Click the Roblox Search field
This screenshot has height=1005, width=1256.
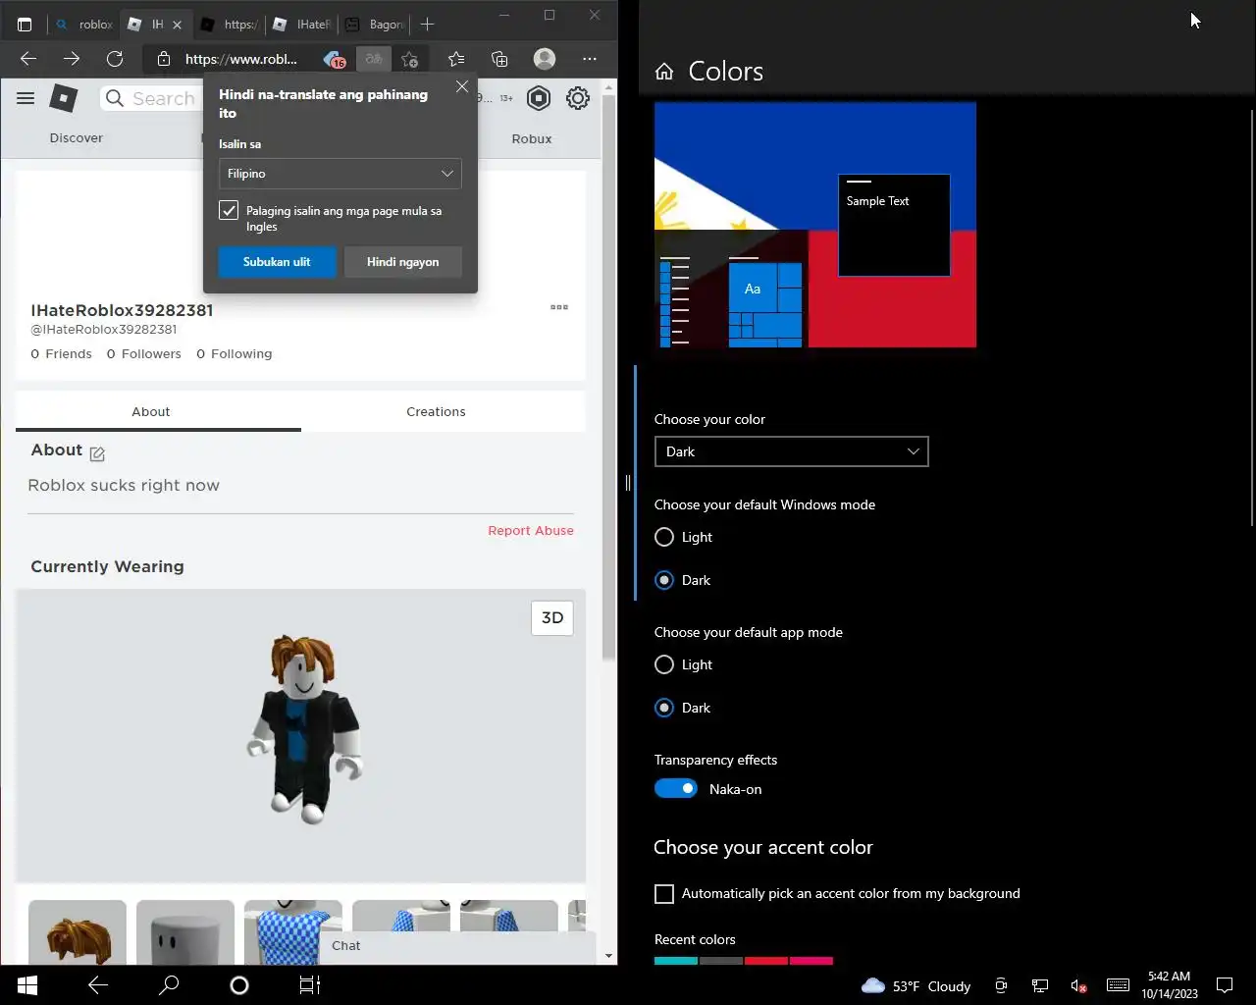tap(152, 98)
